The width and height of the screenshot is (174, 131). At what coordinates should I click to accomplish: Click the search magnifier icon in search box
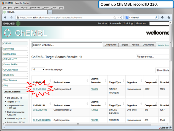156,17
